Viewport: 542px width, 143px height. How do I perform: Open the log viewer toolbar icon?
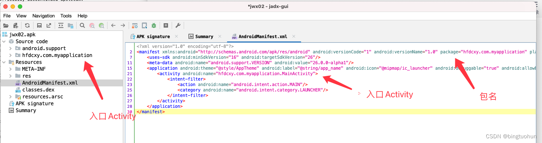click(166, 25)
